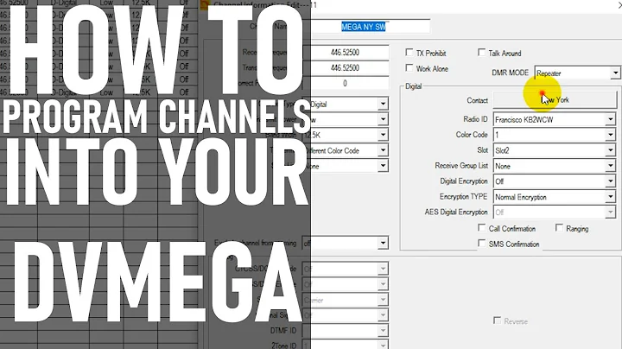Toggle the Ranging checkbox
The image size is (622, 349).
tap(559, 228)
